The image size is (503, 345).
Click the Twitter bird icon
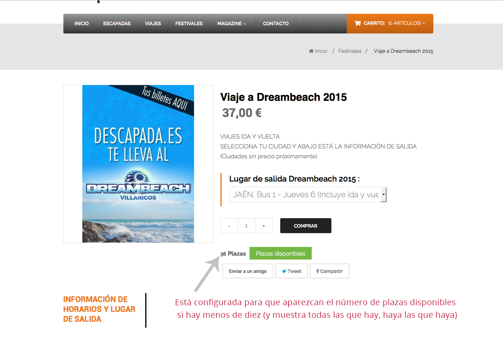click(x=284, y=271)
